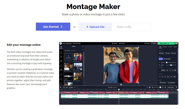
Task: Collapse the Media panel with chevron
Action: [x=83, y=46]
